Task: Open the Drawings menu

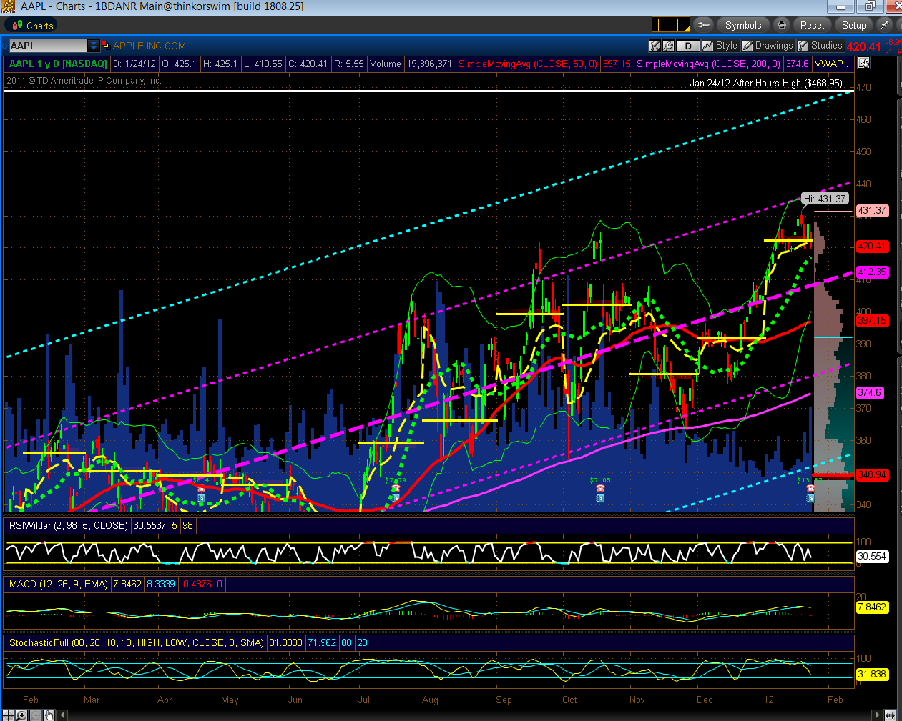Action: [768, 46]
